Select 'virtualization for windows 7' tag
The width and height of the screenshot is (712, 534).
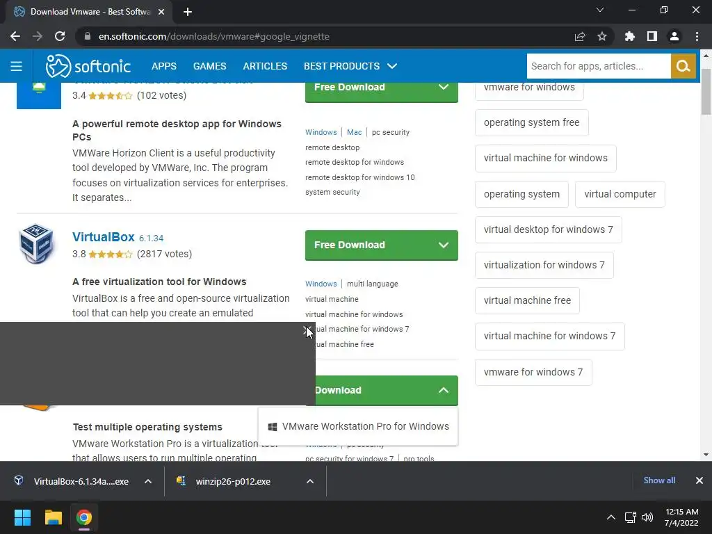[x=544, y=265]
